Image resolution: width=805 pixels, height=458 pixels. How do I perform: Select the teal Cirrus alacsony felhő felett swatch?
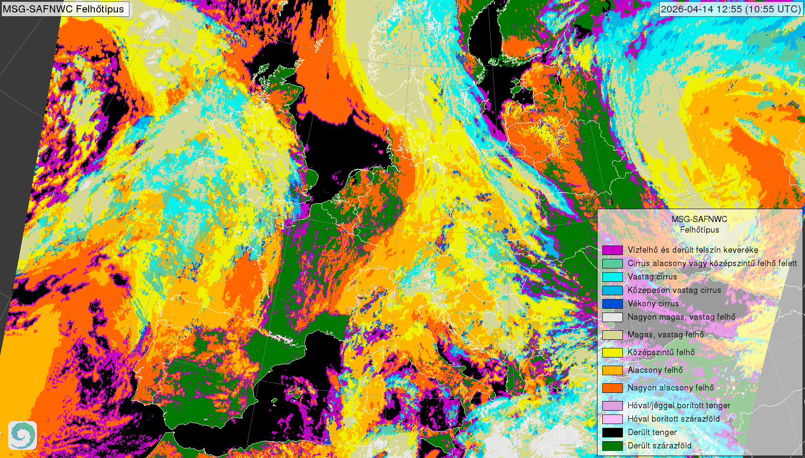tap(612, 263)
